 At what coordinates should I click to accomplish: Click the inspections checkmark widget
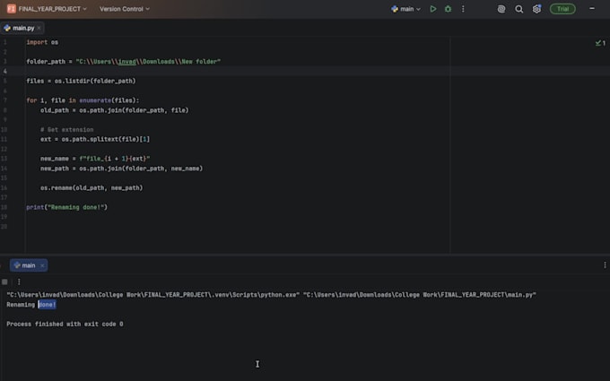(600, 43)
